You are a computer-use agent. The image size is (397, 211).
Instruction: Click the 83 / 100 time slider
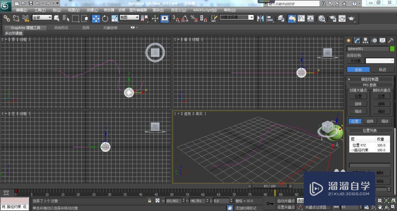pos(270,186)
